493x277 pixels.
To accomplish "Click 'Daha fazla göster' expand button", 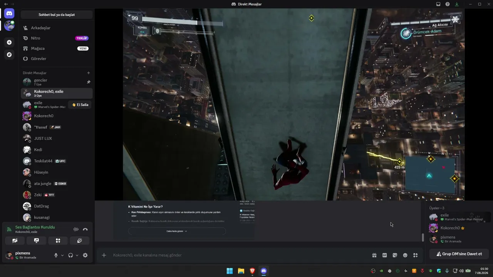I will [x=177, y=231].
